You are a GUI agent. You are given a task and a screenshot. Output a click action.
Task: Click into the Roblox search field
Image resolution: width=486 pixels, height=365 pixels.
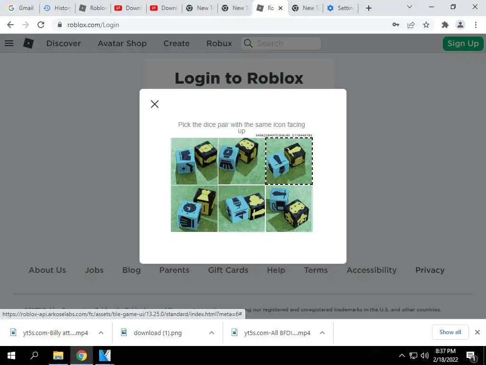281,43
